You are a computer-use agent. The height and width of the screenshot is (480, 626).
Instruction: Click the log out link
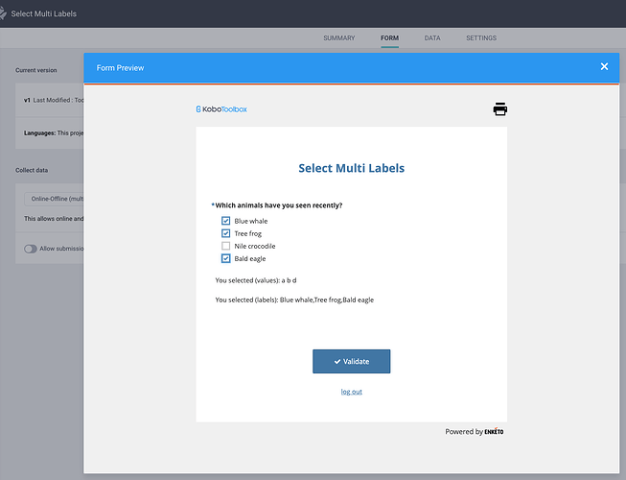352,392
